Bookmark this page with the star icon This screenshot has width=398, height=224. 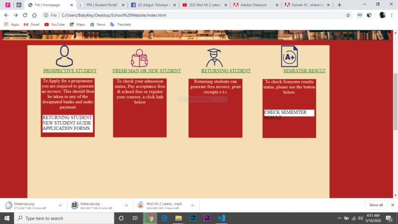348,15
